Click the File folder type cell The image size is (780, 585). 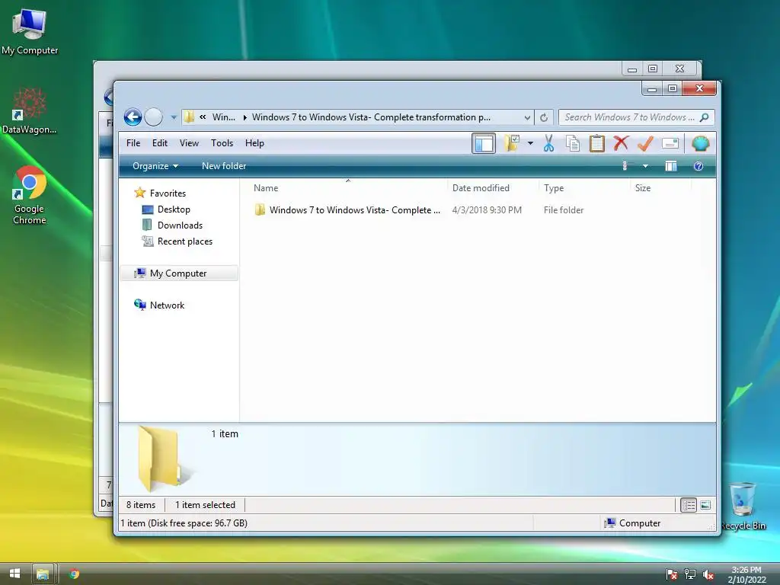[x=564, y=210]
